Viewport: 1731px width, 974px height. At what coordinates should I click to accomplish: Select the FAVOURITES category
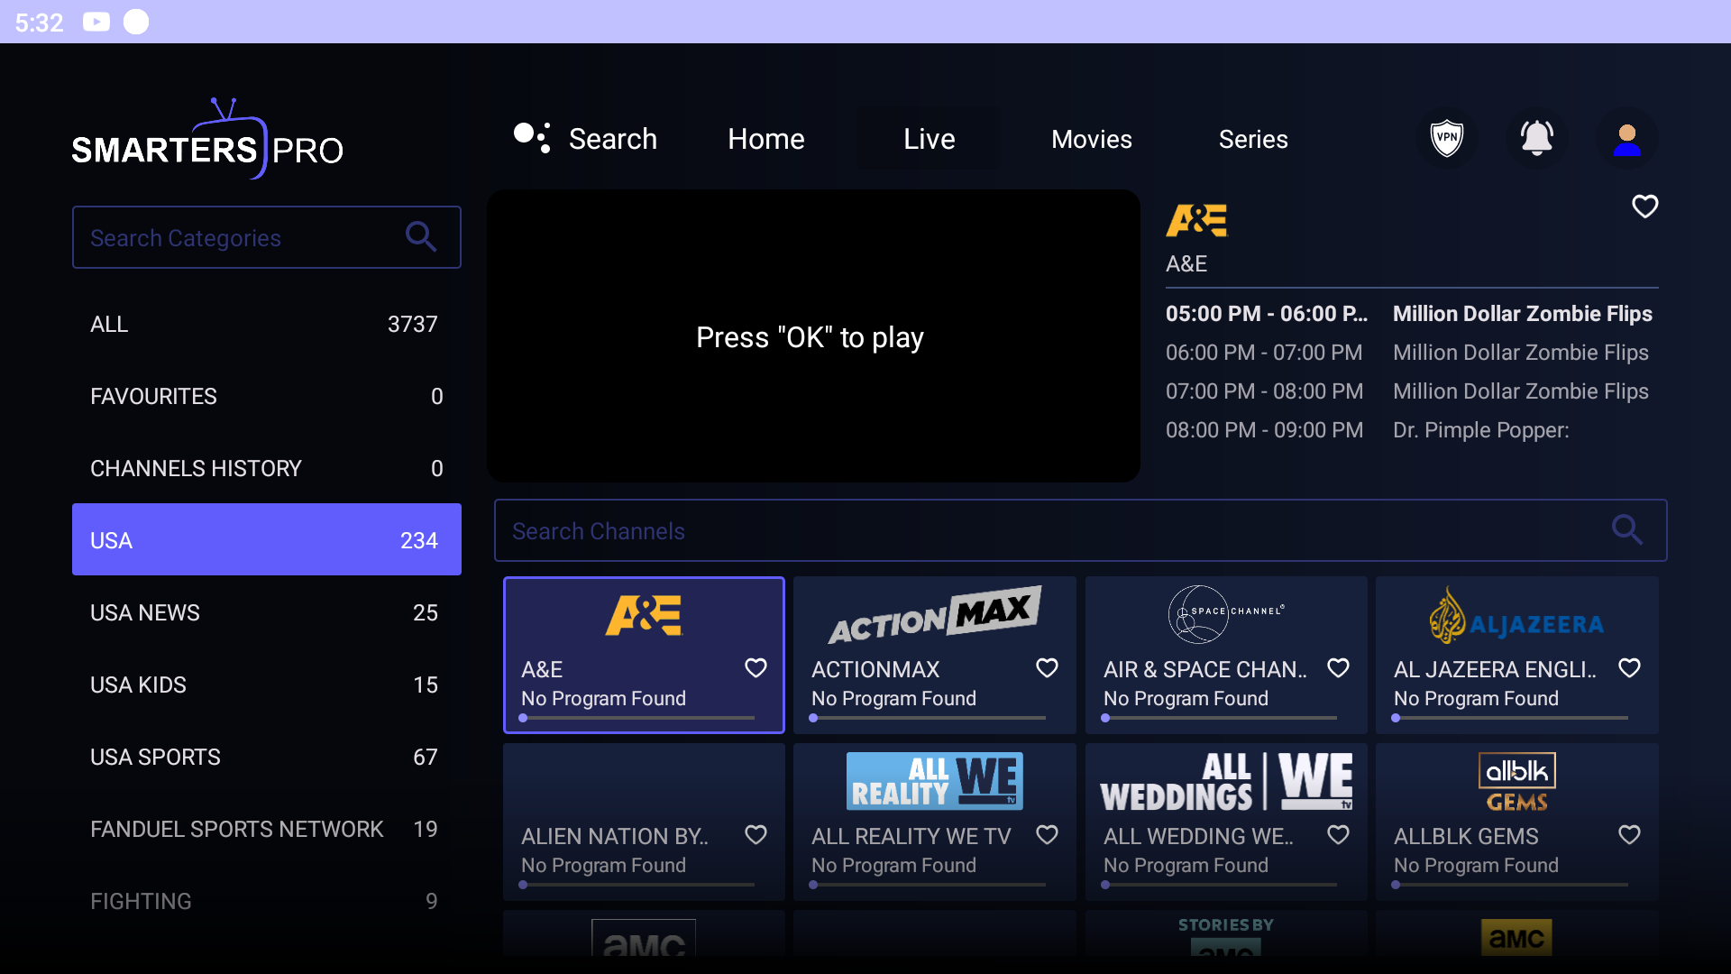[x=267, y=396]
